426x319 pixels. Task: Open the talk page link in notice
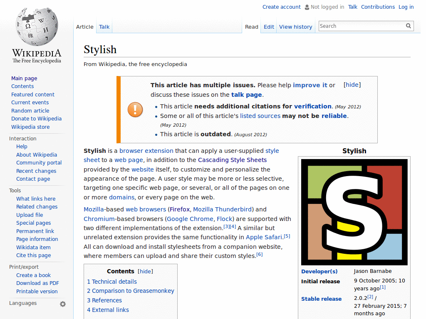pos(246,95)
